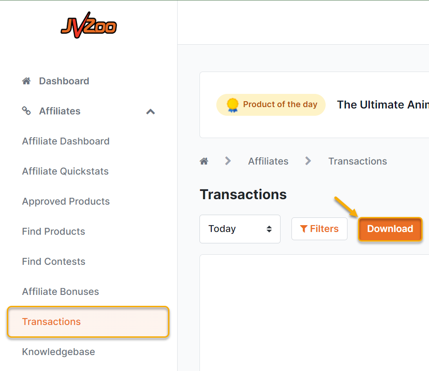Click the home icon beside Dashboard
This screenshot has height=371, width=429.
26,81
